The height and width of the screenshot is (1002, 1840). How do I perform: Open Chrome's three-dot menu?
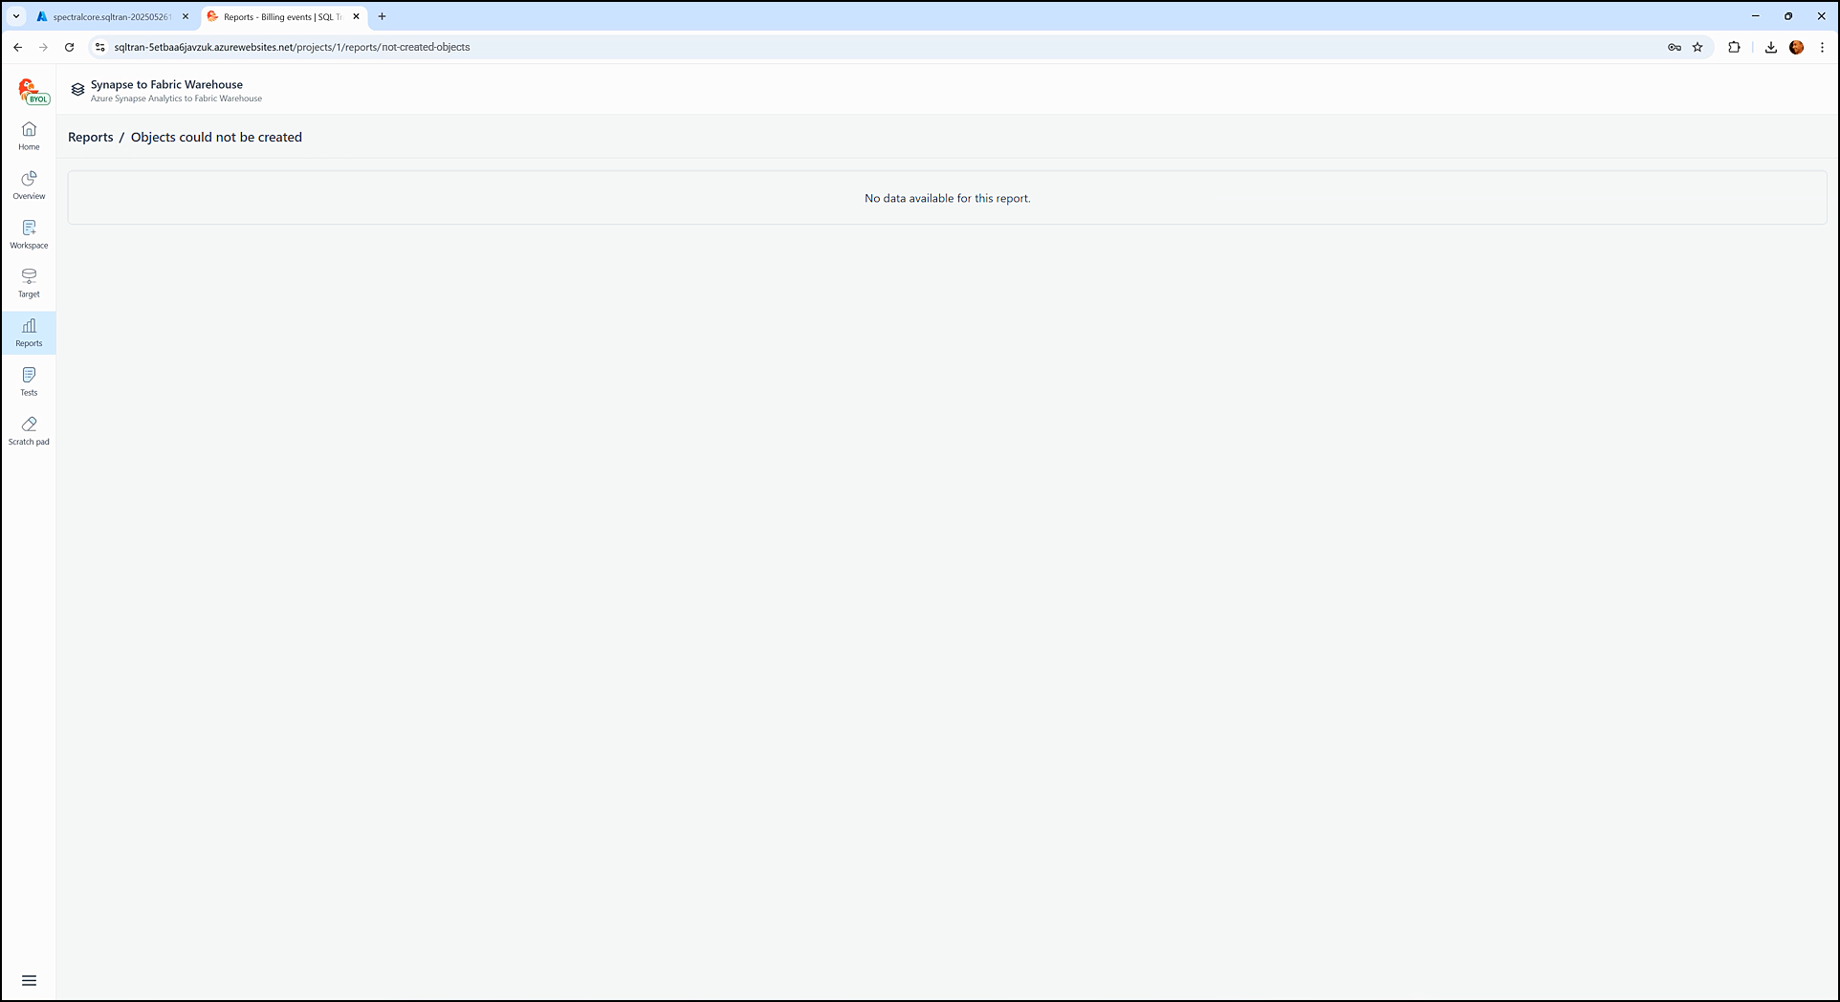point(1822,47)
